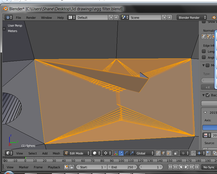Play animation in reverse

point(180,167)
